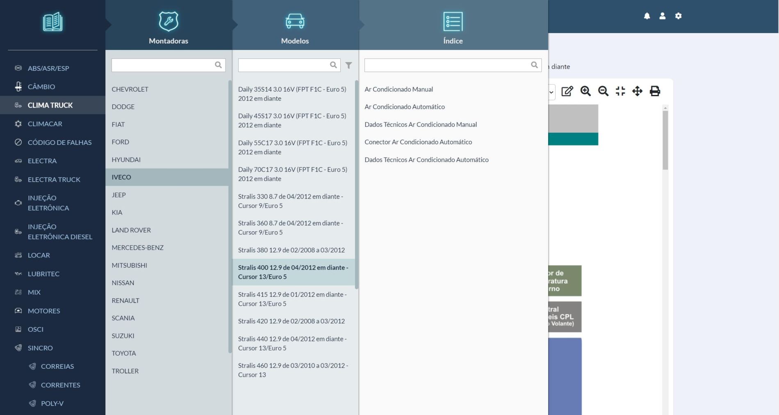Choose Stralis 380 12.9 model

coord(291,250)
